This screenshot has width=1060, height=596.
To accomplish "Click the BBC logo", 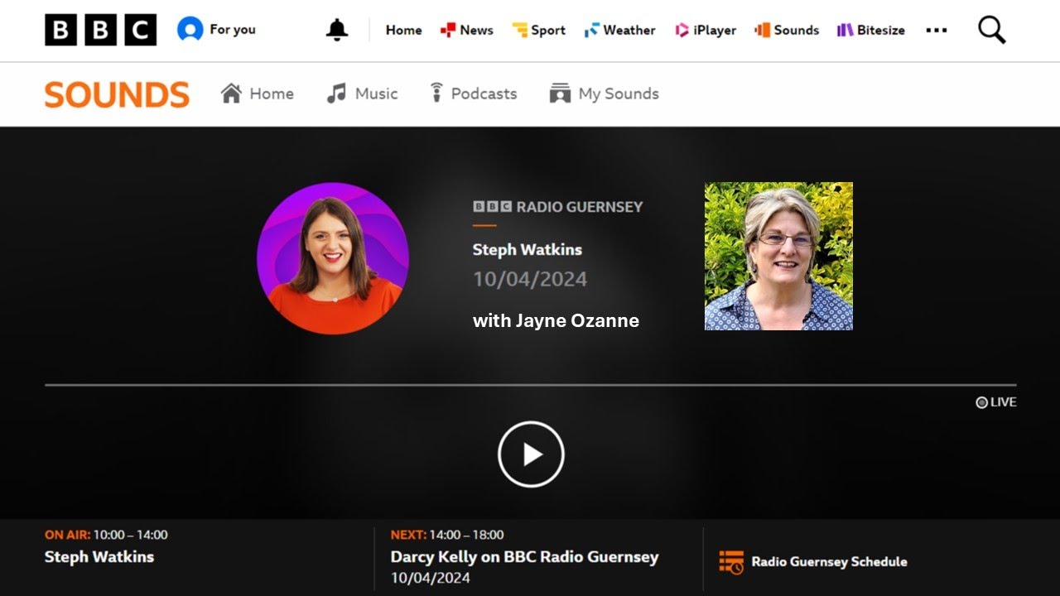I will tap(100, 30).
